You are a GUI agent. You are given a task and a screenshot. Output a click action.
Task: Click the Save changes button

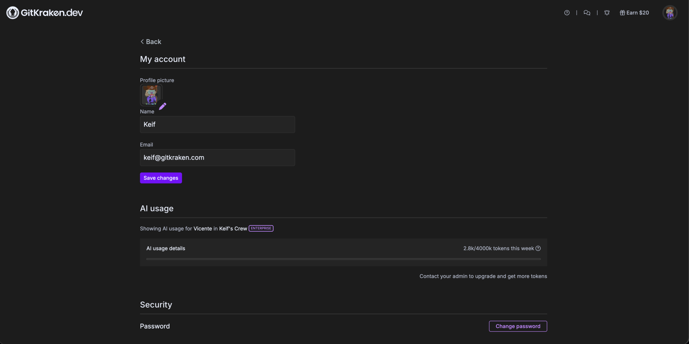161,178
